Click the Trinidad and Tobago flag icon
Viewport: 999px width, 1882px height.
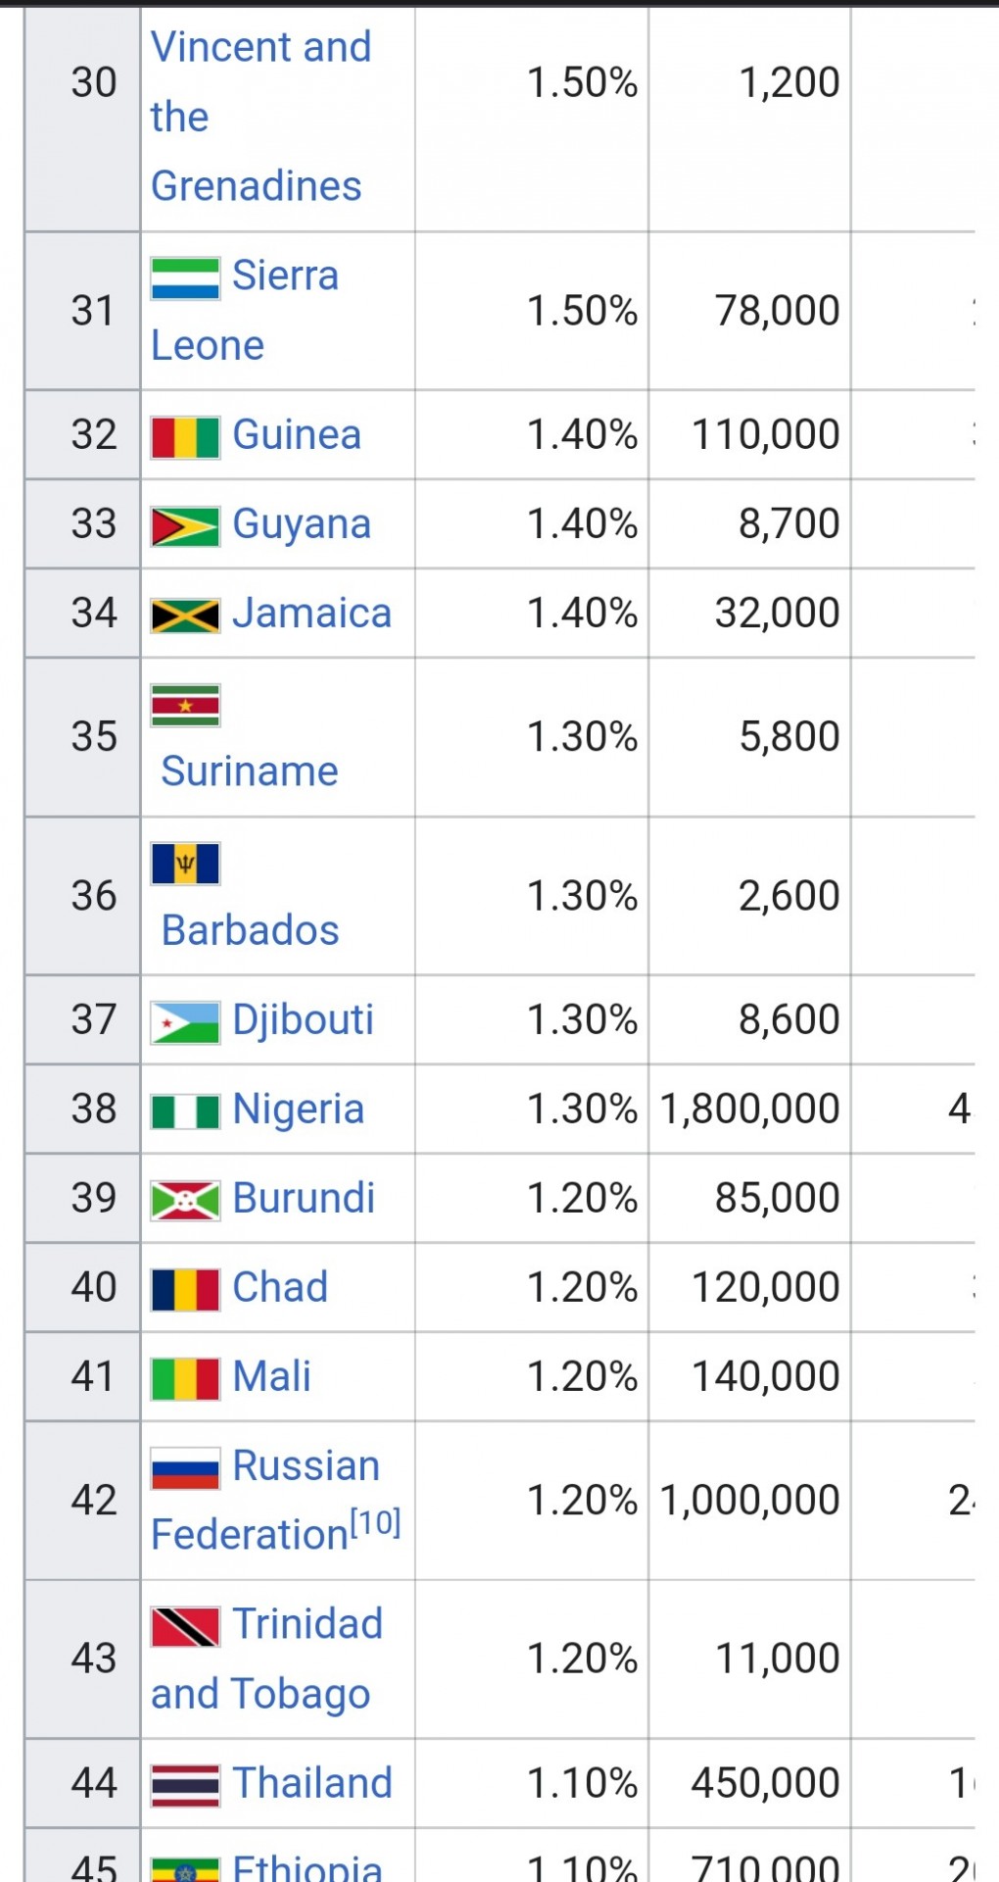tap(185, 1627)
